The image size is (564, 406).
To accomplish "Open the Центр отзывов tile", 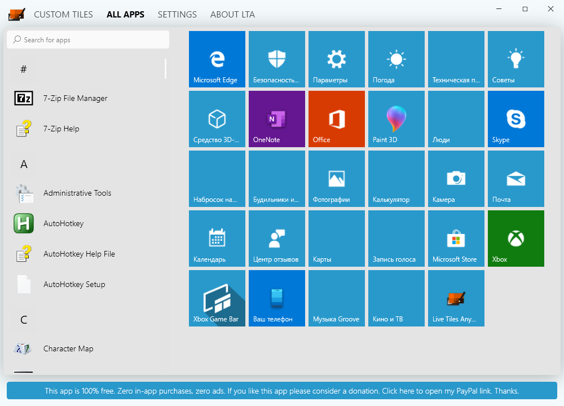I will coord(276,239).
